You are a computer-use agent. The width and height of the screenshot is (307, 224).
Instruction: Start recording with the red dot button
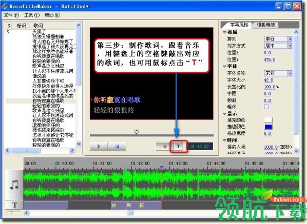tap(165, 146)
